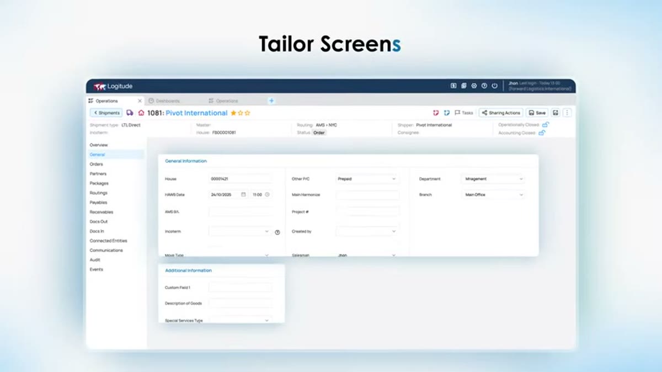Go to Receivables section in sidebar
This screenshot has width=662, height=372.
click(102, 212)
